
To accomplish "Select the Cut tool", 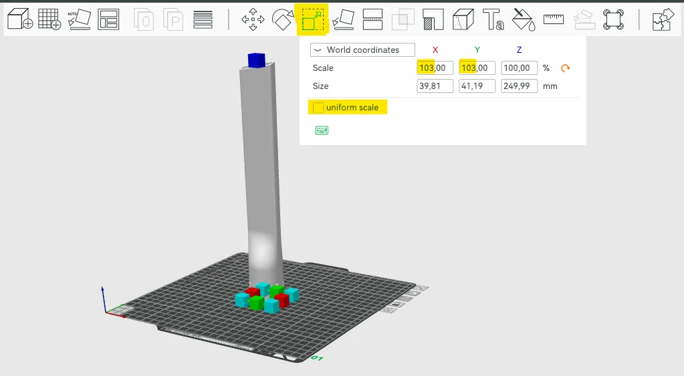I will coord(372,19).
